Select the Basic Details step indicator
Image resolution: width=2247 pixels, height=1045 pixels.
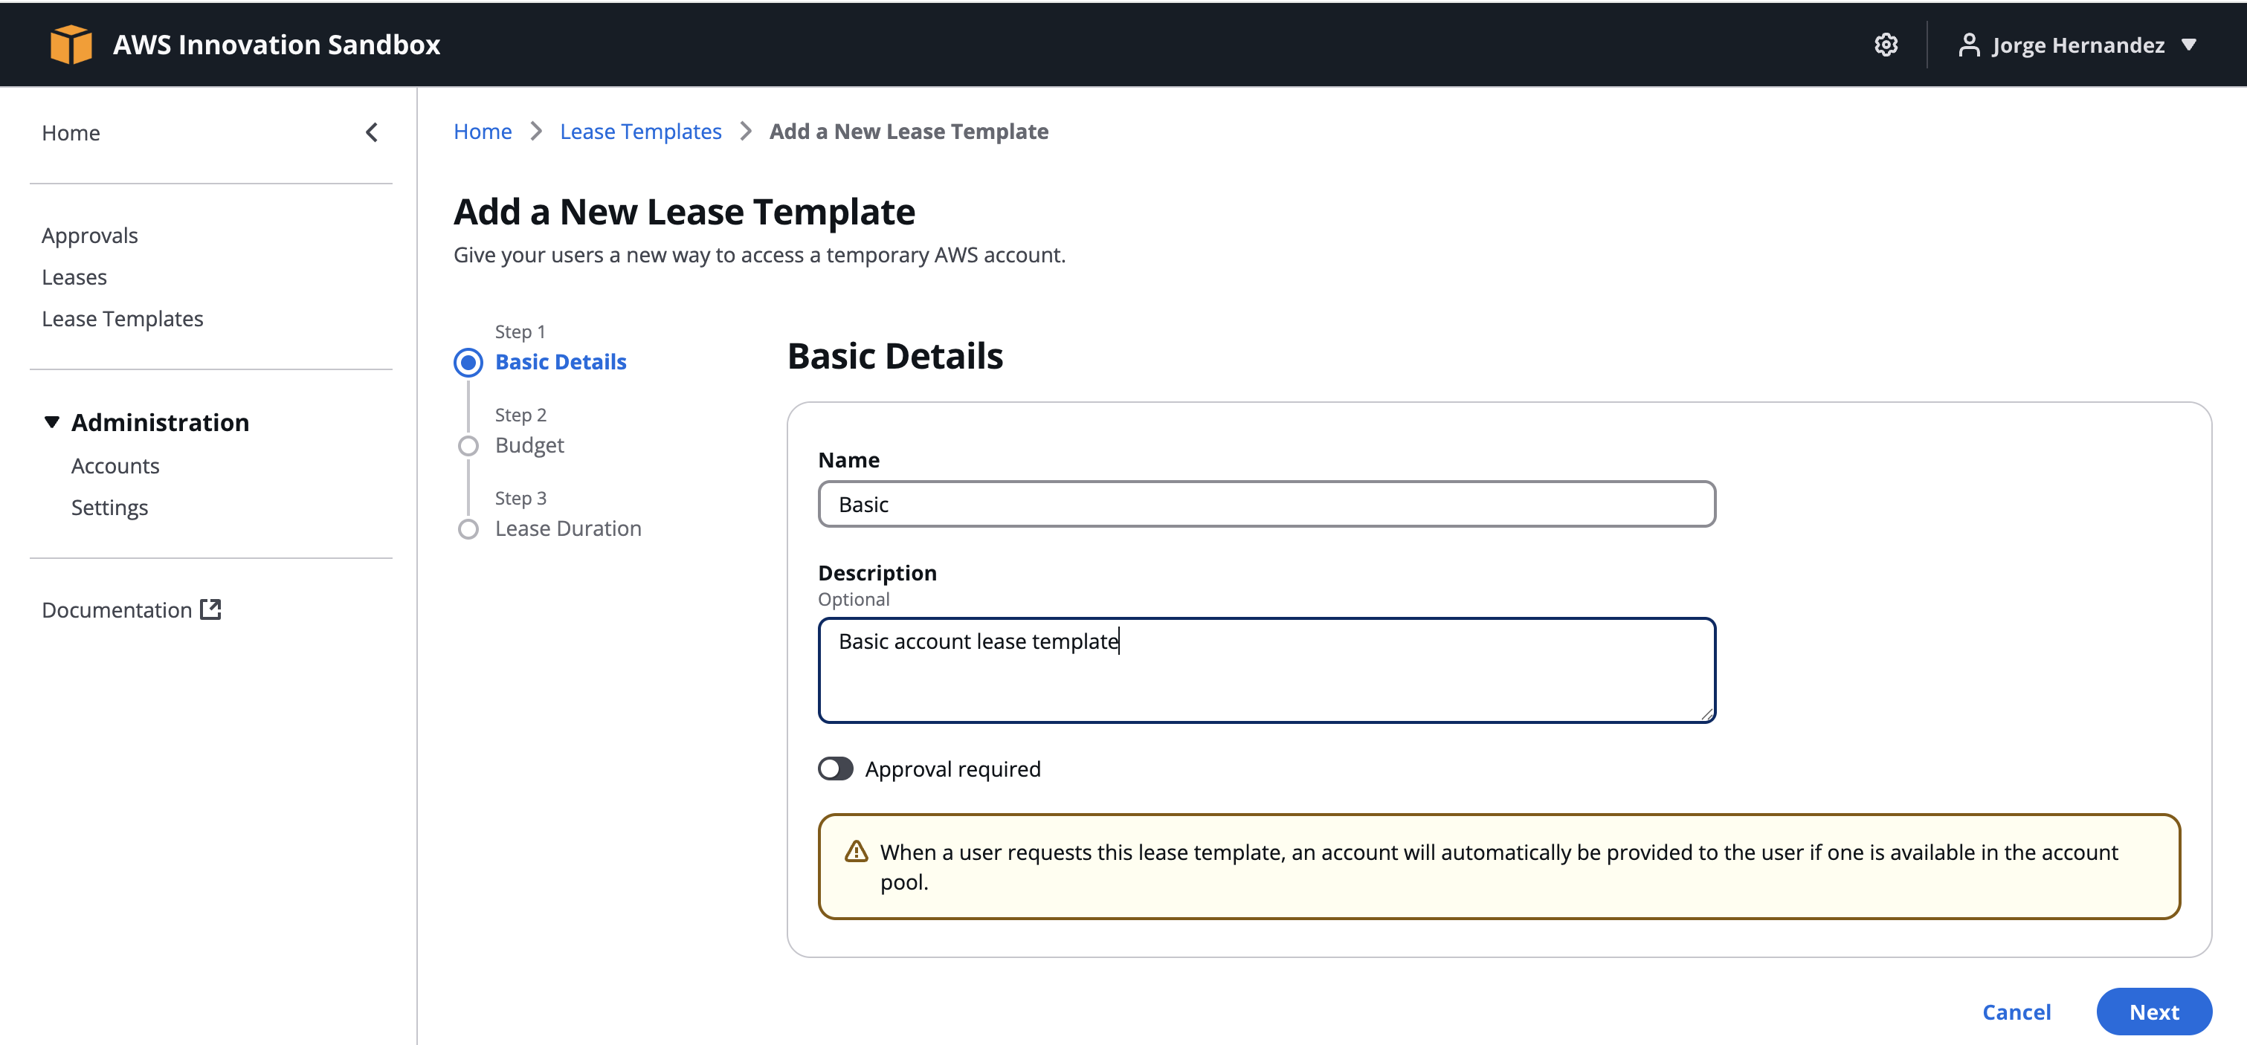468,362
